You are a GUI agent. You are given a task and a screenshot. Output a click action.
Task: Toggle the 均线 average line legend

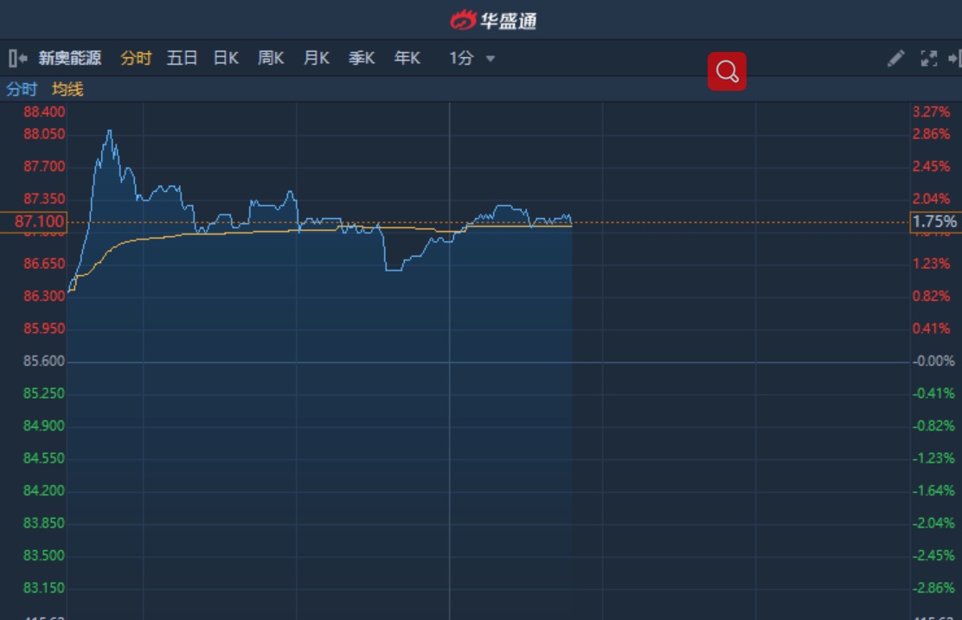pyautogui.click(x=67, y=89)
